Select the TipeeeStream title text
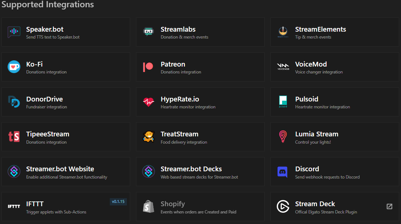Viewport: 401px width, 224px height. coord(48,134)
